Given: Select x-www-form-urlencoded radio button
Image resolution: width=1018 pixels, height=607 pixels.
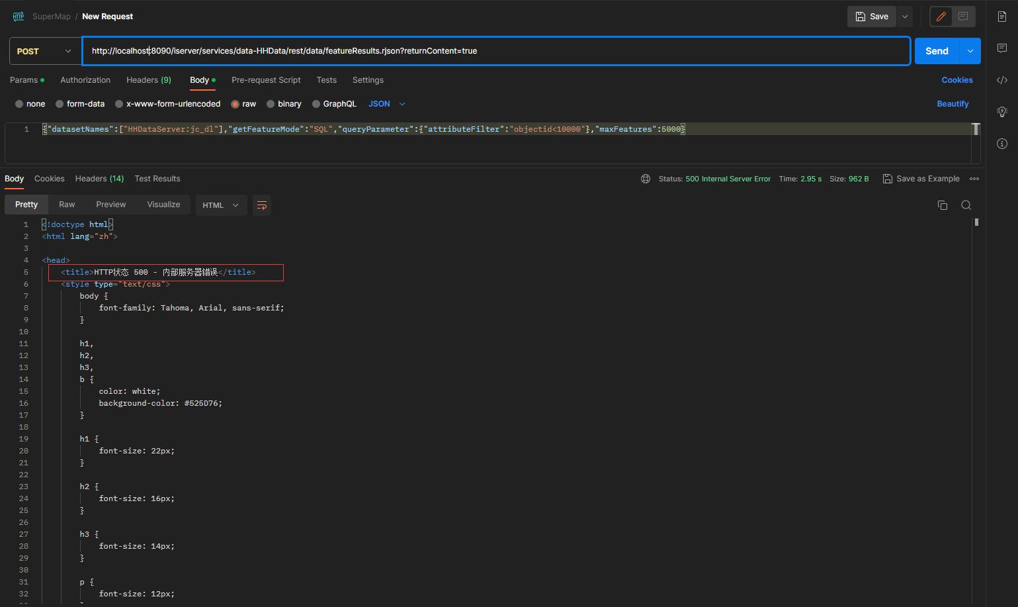Looking at the screenshot, I should [x=119, y=104].
